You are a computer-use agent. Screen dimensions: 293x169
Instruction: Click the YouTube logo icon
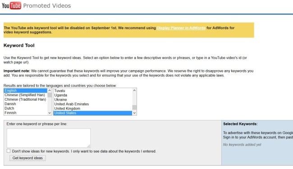[x=11, y=5]
